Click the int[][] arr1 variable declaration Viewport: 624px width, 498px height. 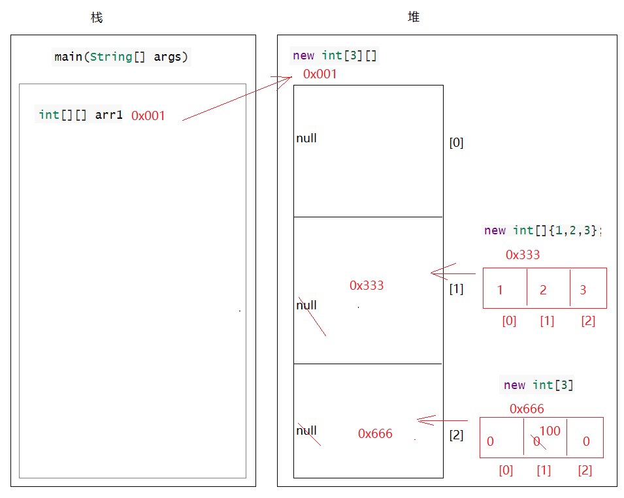pyautogui.click(x=80, y=115)
